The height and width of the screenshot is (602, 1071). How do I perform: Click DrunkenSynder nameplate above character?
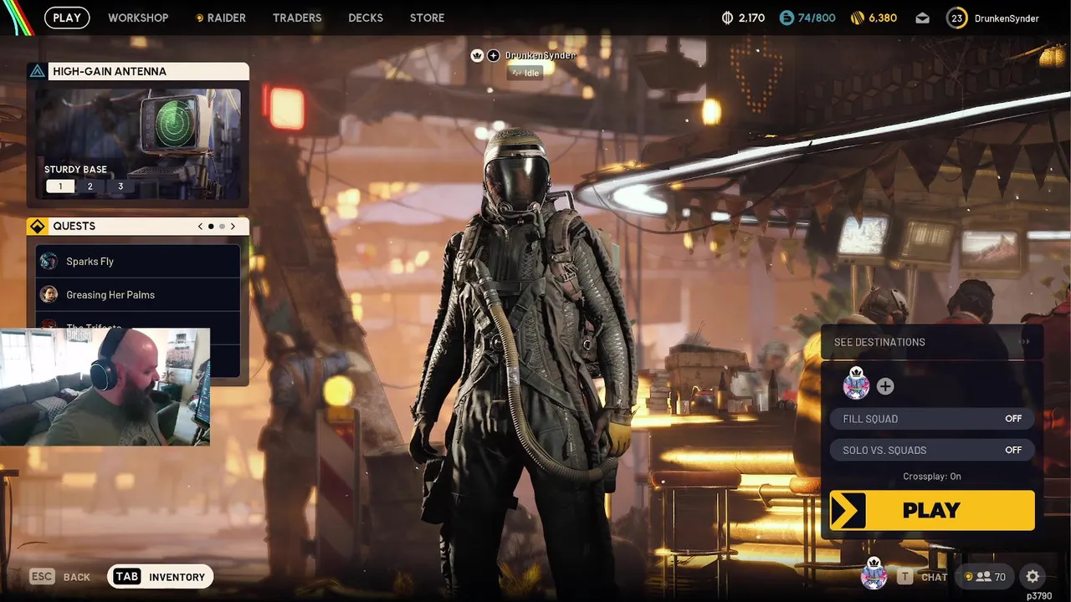[x=540, y=55]
